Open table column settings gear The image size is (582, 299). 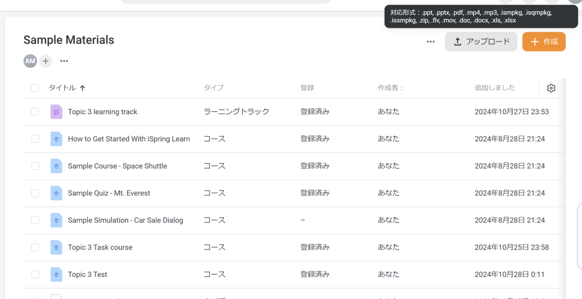[551, 88]
